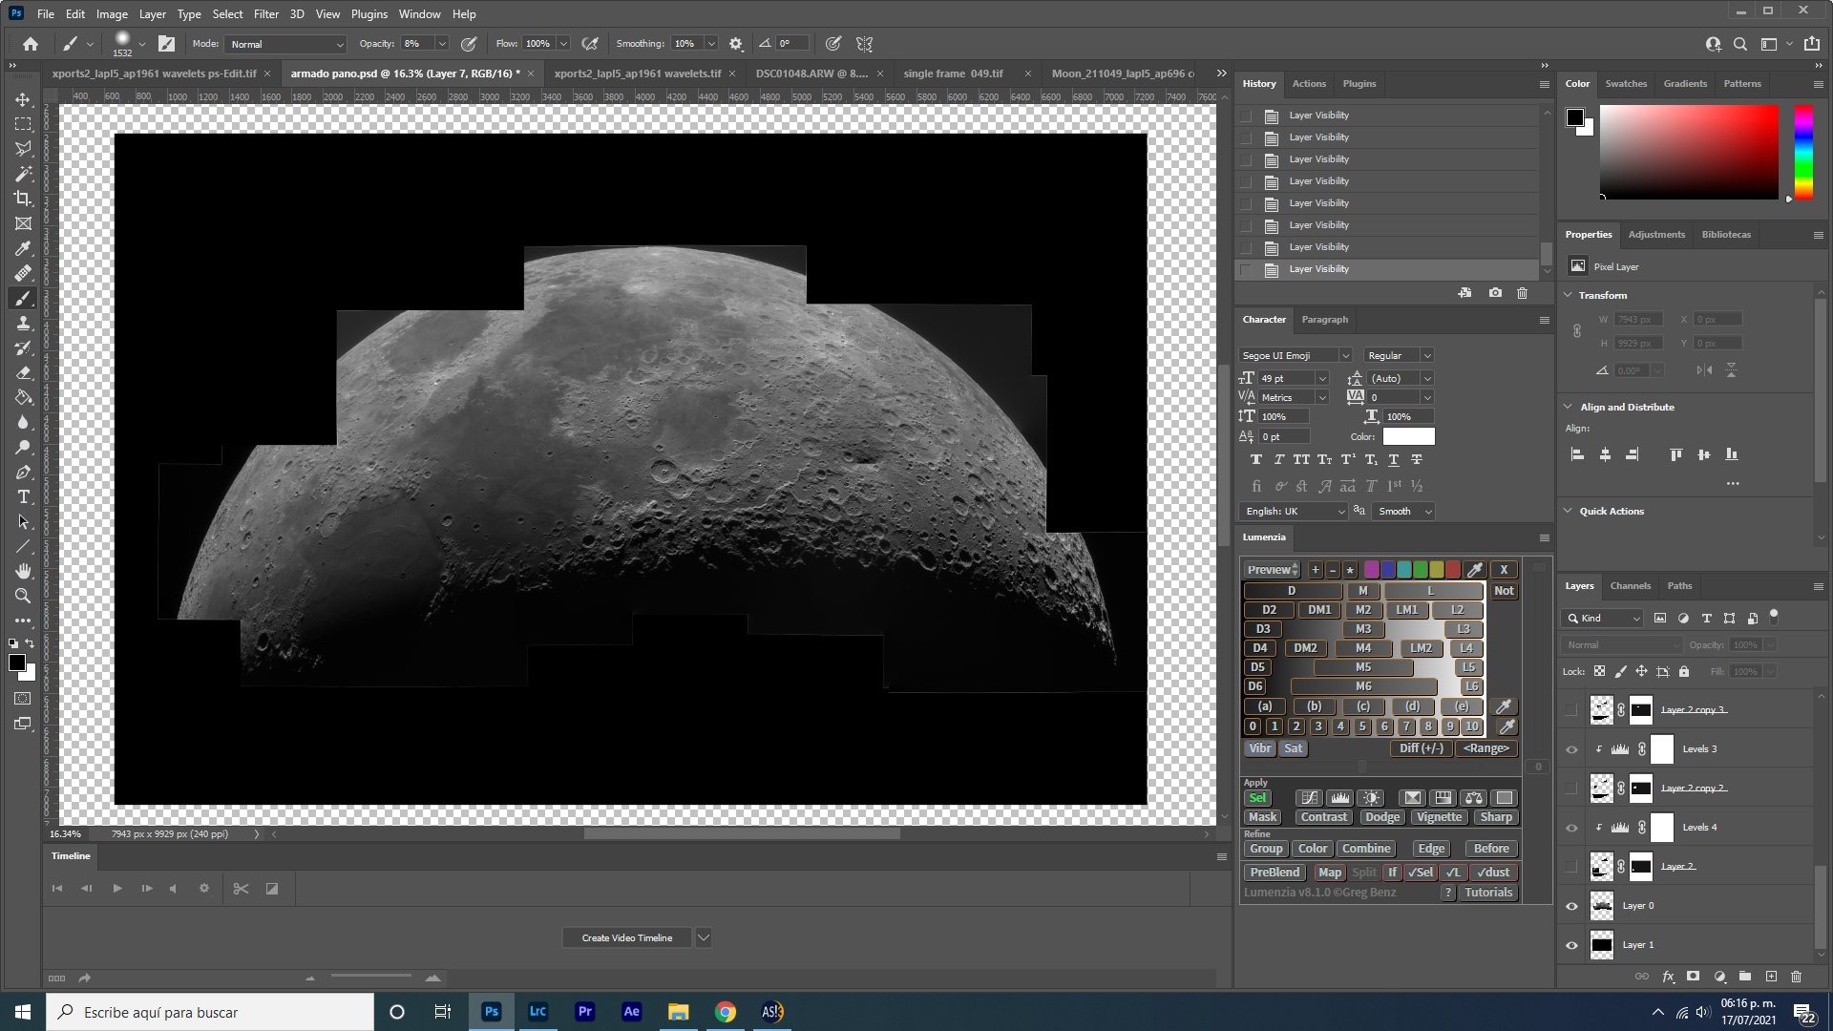Hide Layer 1 visibility eye

(1571, 945)
